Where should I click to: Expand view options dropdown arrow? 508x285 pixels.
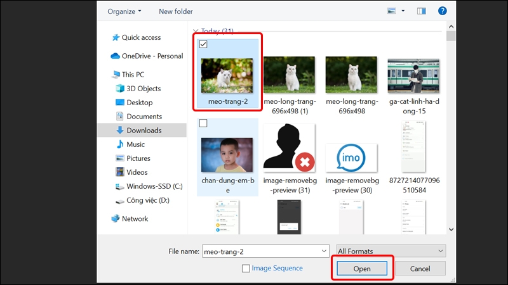pos(403,11)
